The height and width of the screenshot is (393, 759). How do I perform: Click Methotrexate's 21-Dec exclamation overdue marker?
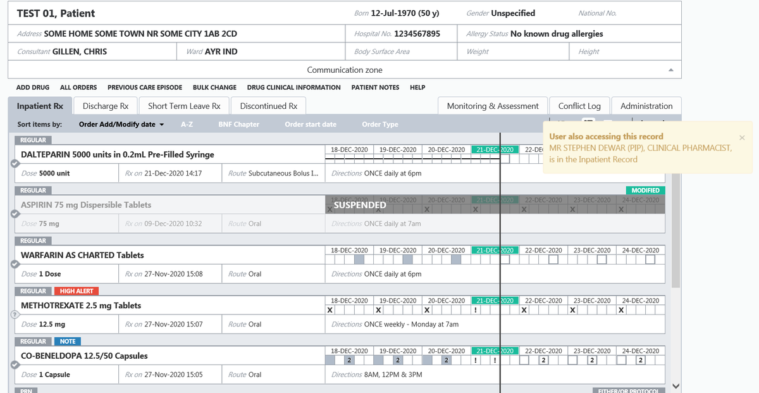[x=476, y=310]
